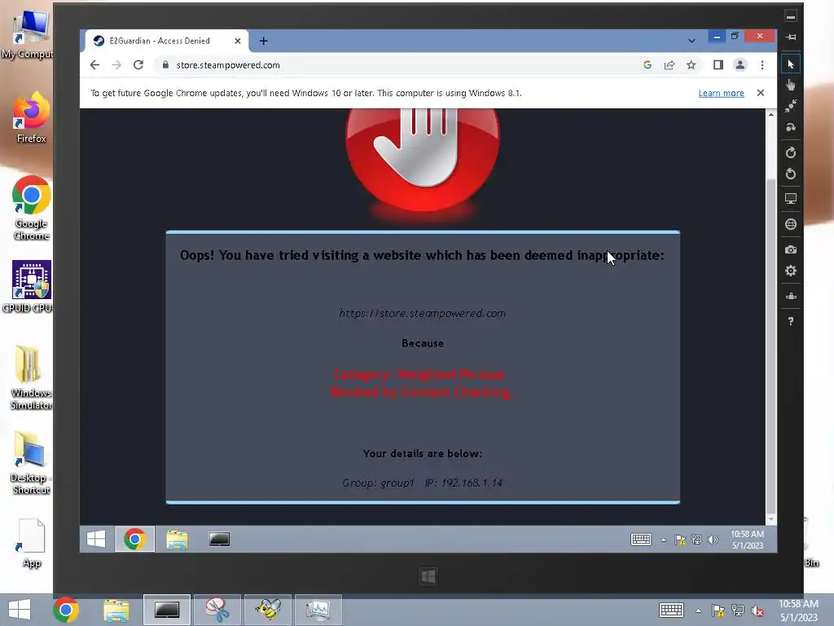This screenshot has width=834, height=626.
Task: Click the scrollbar down arrow in Chrome
Action: tap(771, 519)
